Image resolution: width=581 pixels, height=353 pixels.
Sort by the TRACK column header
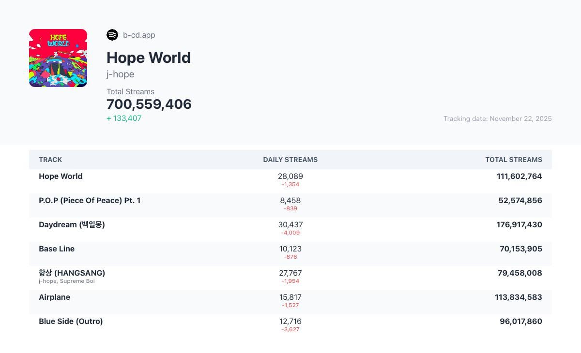coord(50,160)
